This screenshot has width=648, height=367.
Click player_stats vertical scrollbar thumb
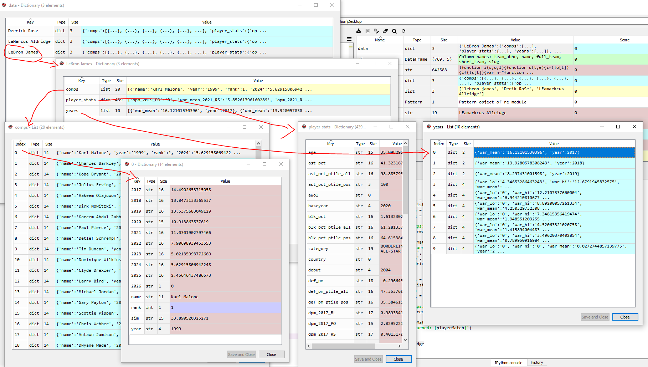tap(405, 180)
